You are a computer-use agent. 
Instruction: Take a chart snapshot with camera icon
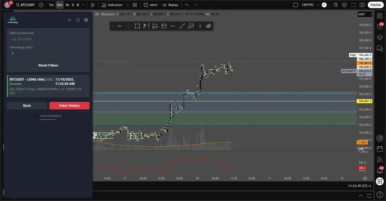[x=362, y=5]
